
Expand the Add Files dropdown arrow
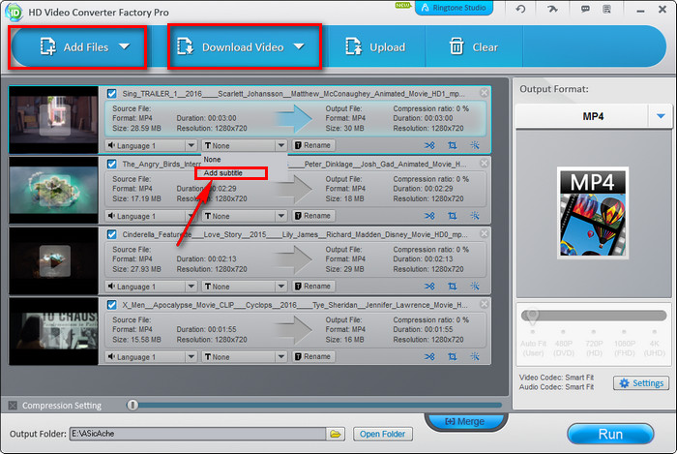[125, 46]
